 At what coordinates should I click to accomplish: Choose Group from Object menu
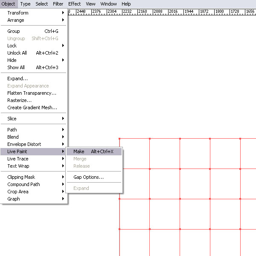(x=34, y=31)
